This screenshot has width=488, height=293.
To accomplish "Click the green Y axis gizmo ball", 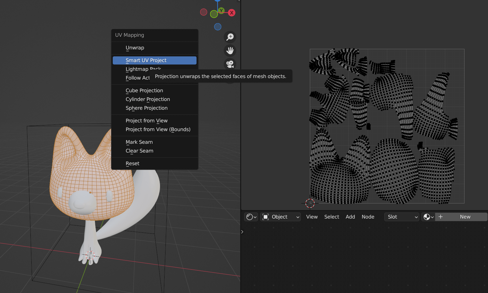I will click(221, 11).
